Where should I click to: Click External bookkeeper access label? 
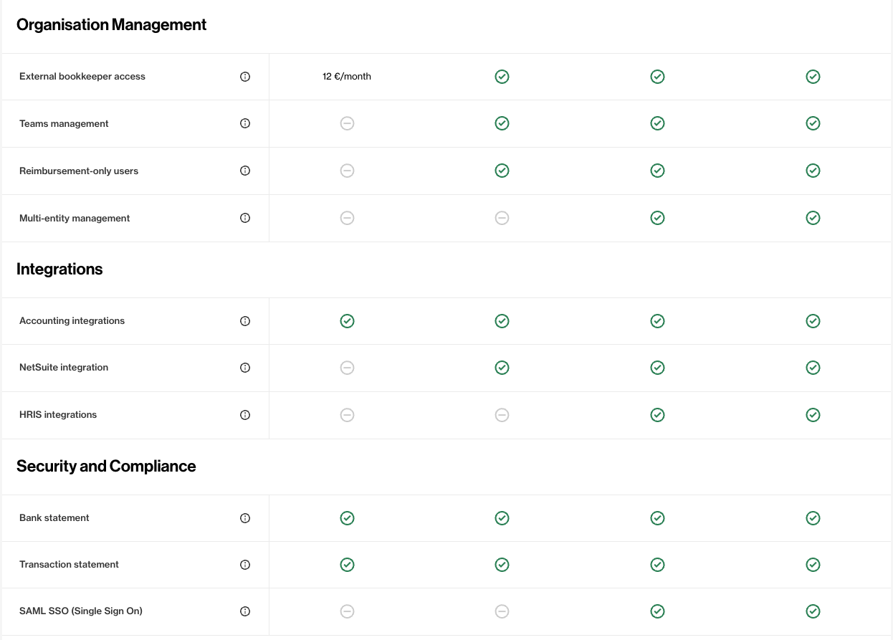[82, 77]
